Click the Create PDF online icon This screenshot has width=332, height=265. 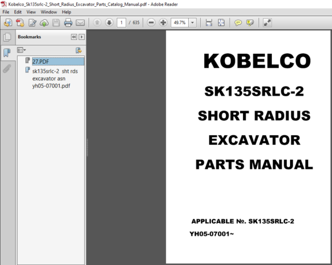point(20,23)
